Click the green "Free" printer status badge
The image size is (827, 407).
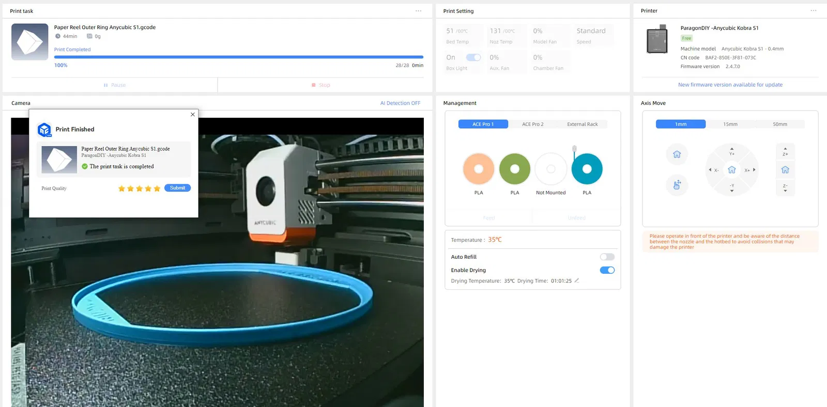click(x=686, y=38)
